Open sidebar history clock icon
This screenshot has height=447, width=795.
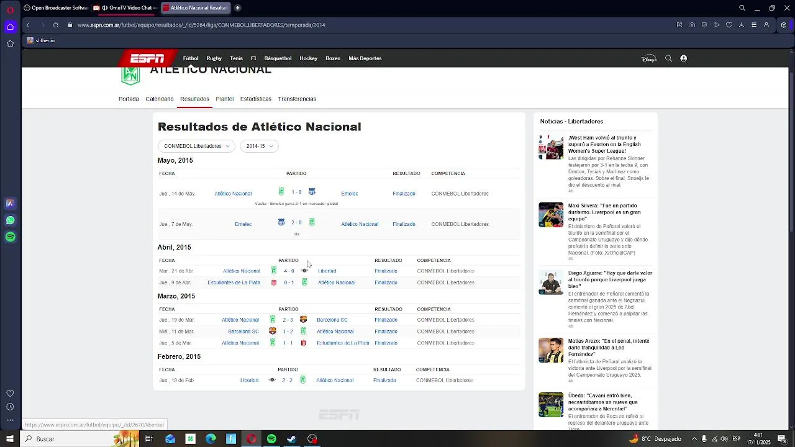click(10, 407)
